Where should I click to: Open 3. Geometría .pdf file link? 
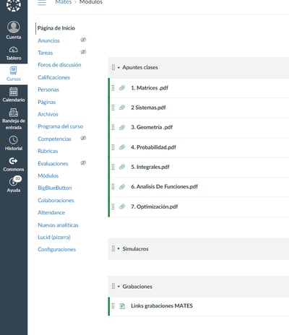pos(152,127)
